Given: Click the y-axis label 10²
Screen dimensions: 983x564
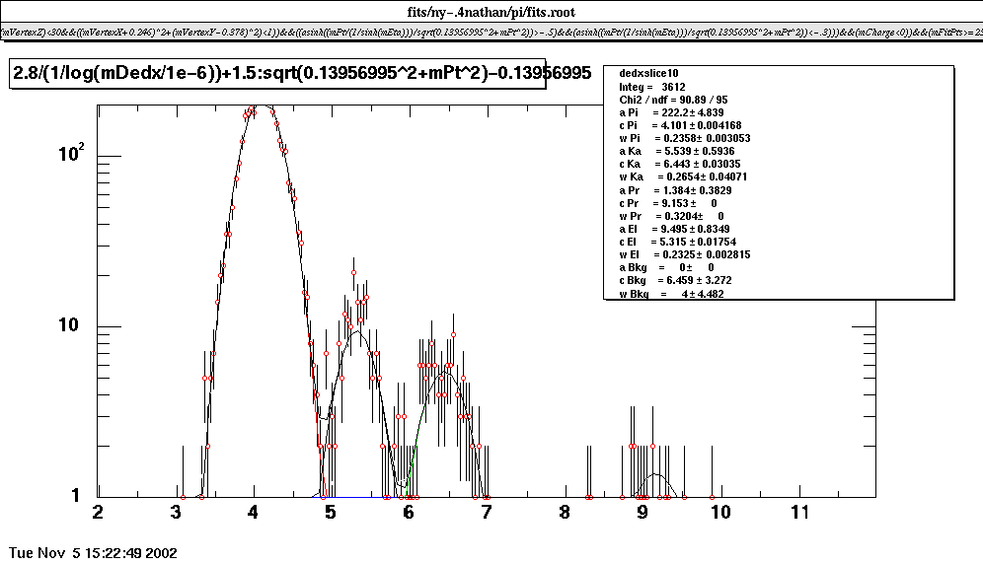Looking at the screenshot, I should point(80,156).
